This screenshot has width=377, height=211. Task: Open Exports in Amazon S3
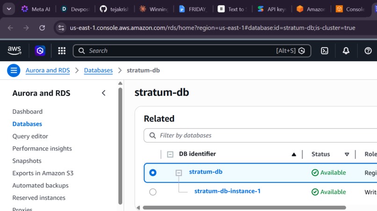tap(43, 173)
